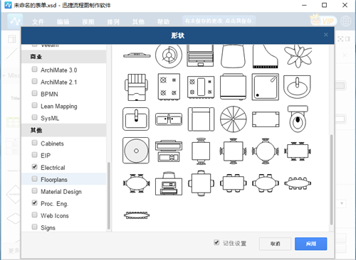Enable the SysML checkbox
This screenshot has width=356, height=260.
pyautogui.click(x=35, y=117)
